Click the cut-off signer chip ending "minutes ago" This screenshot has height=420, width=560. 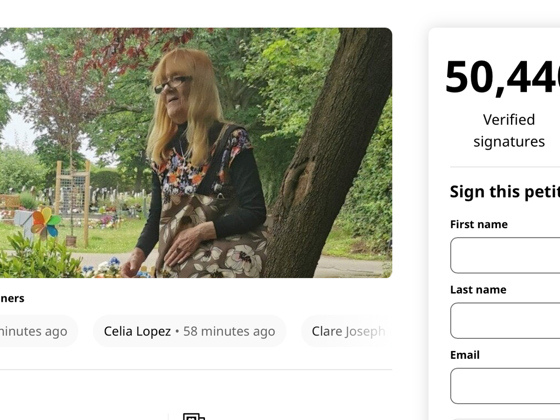point(35,331)
